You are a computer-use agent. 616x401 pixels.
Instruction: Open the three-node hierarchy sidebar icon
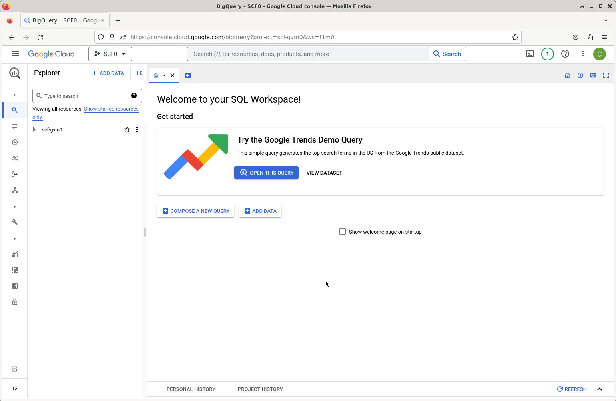pos(15,190)
